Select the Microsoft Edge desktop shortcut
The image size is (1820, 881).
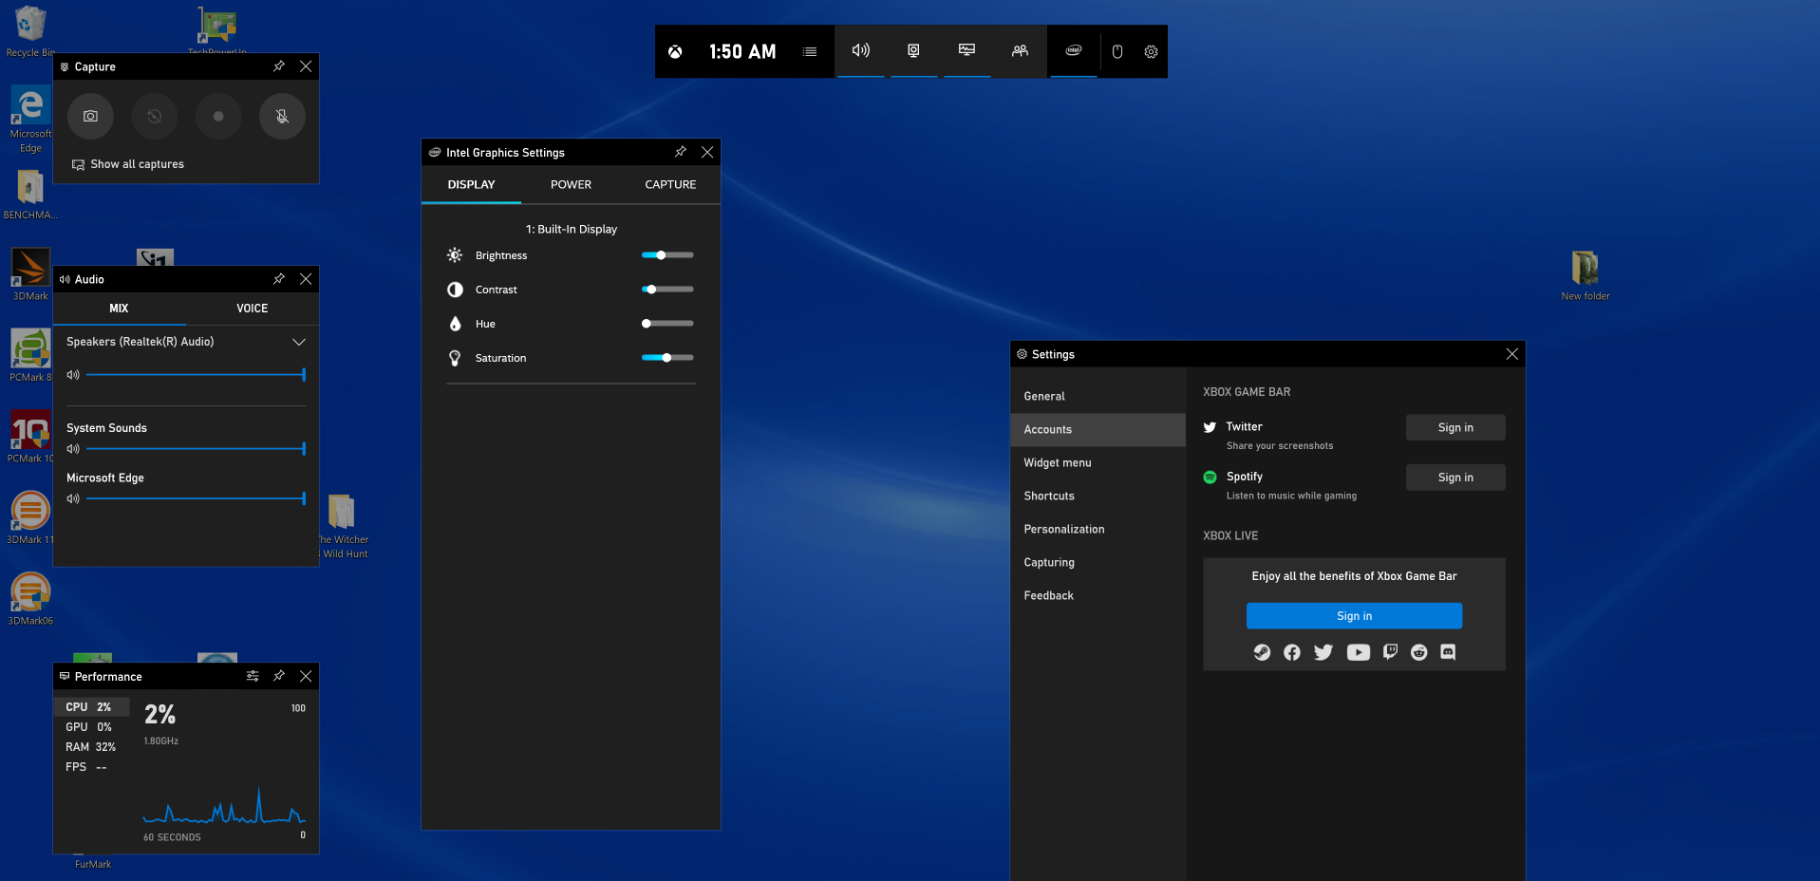coord(30,119)
